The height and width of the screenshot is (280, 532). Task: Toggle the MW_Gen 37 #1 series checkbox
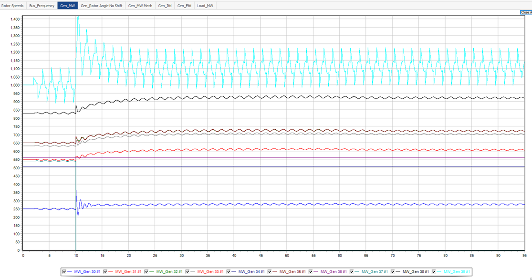coord(352,271)
